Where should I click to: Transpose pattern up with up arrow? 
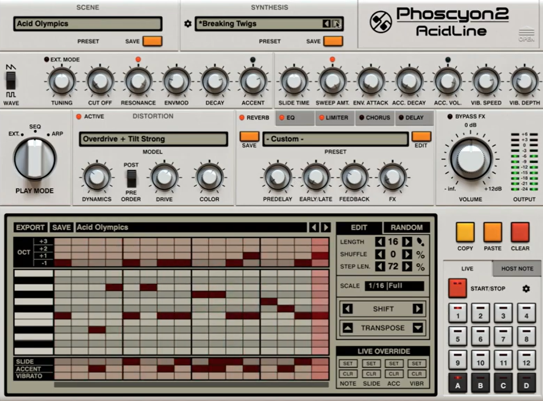pos(348,328)
